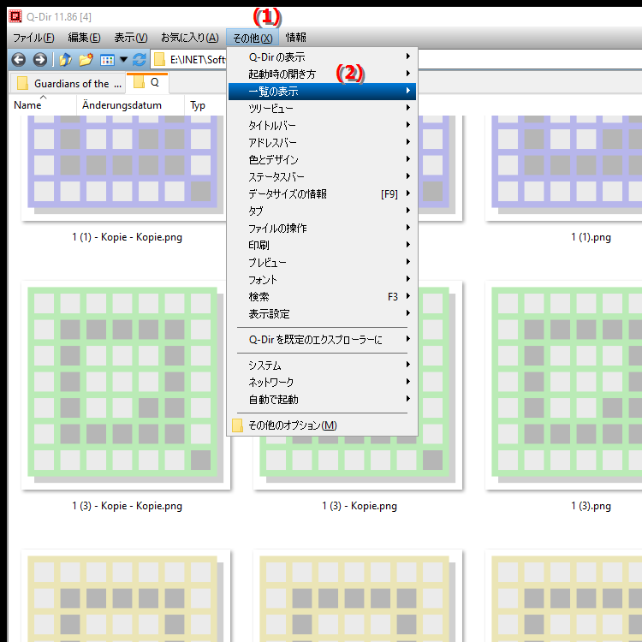Viewport: 642px width, 642px height.
Task: Expand the タイトルバー submenu
Action: [x=322, y=126]
